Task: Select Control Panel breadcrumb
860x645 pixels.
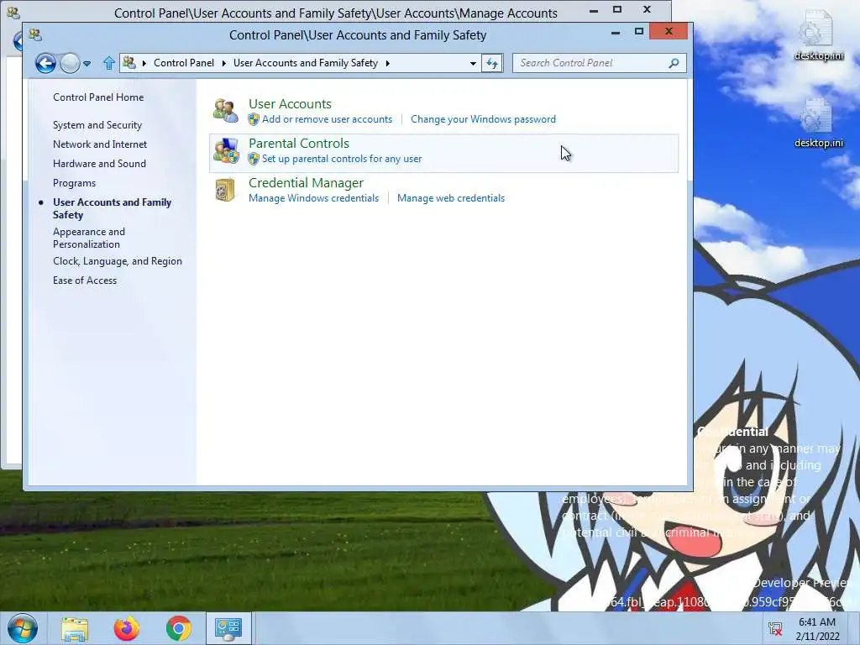Action: coord(184,63)
